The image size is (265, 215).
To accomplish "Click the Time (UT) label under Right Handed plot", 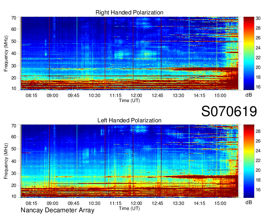I will [129, 100].
